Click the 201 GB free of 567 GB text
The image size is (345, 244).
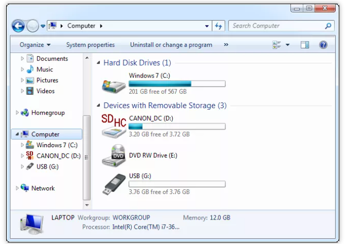pos(158,92)
